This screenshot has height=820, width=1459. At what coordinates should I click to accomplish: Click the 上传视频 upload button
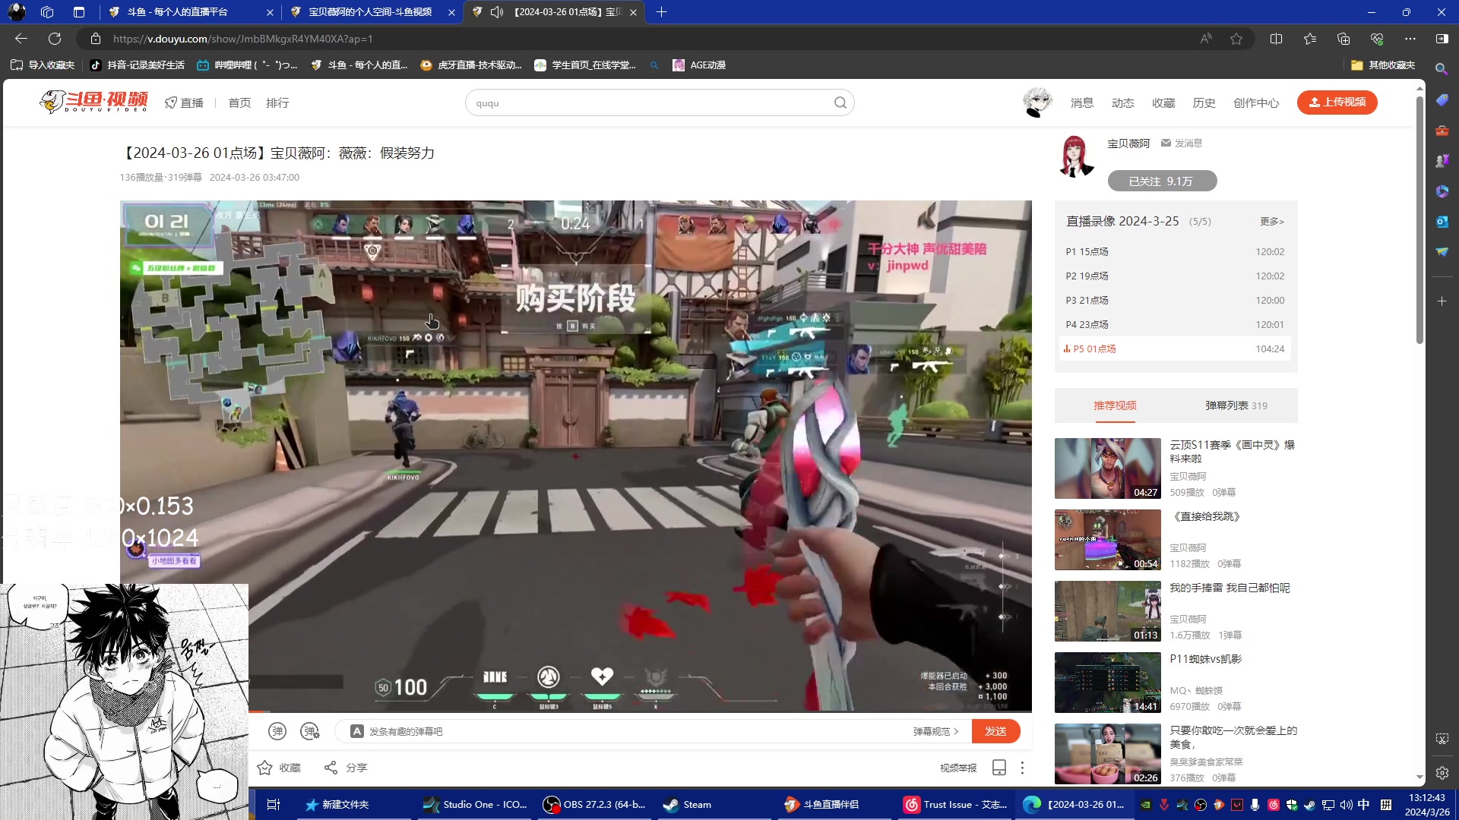pyautogui.click(x=1337, y=102)
